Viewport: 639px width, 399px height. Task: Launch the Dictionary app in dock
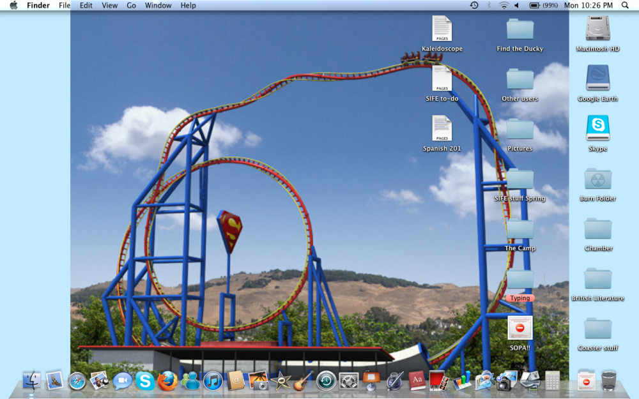point(417,380)
